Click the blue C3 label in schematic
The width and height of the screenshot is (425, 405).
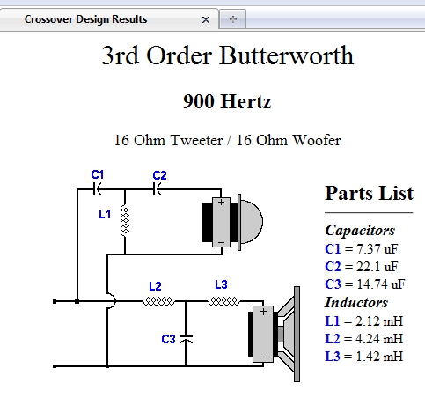[x=168, y=339]
